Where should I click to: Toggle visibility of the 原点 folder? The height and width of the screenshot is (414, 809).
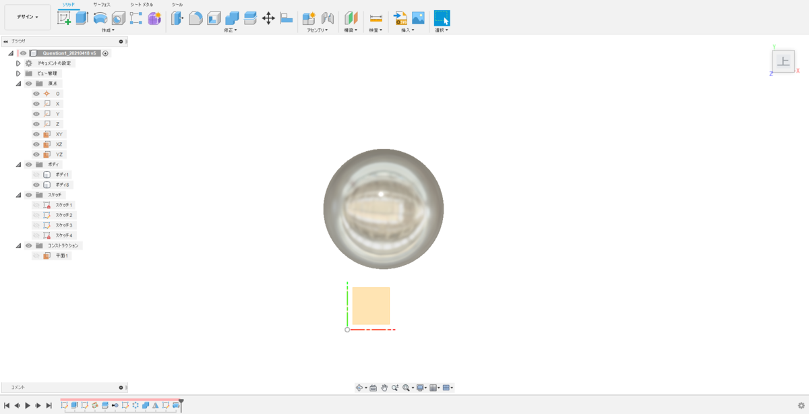click(29, 84)
